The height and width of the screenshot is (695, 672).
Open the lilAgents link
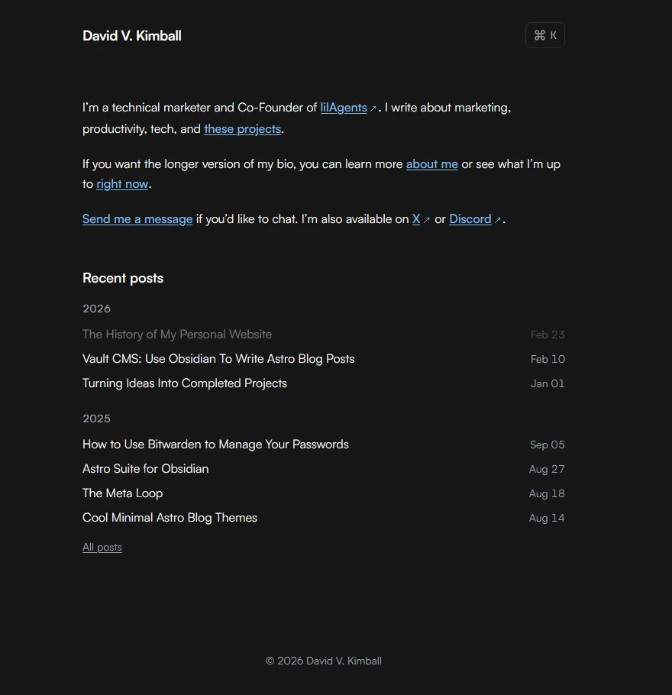343,108
